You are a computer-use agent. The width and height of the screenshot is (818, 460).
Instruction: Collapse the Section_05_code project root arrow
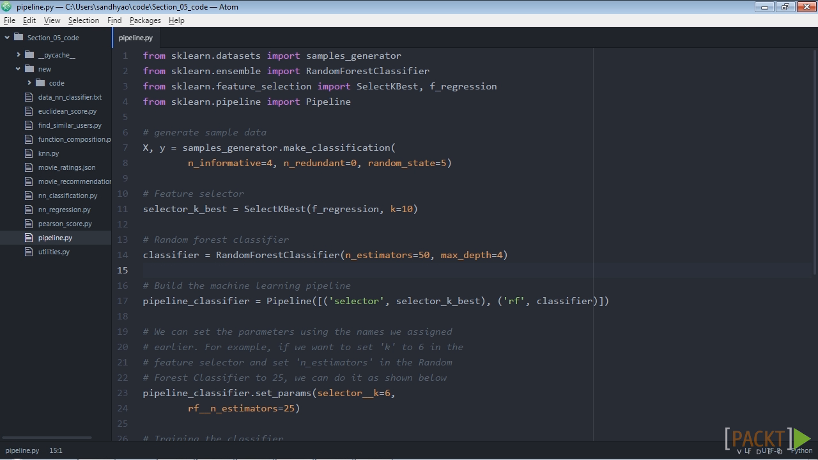7,37
